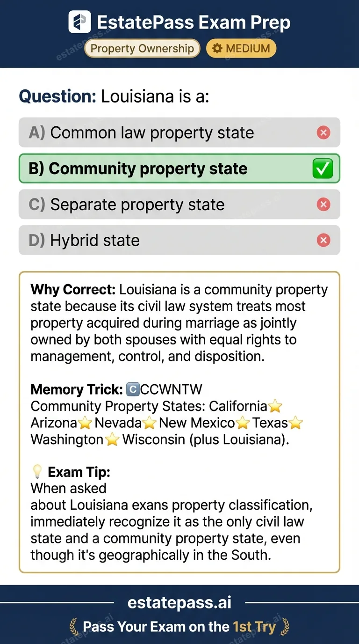359x644 pixels.
Task: Click the red X icon next to option D
Action: tap(323, 240)
